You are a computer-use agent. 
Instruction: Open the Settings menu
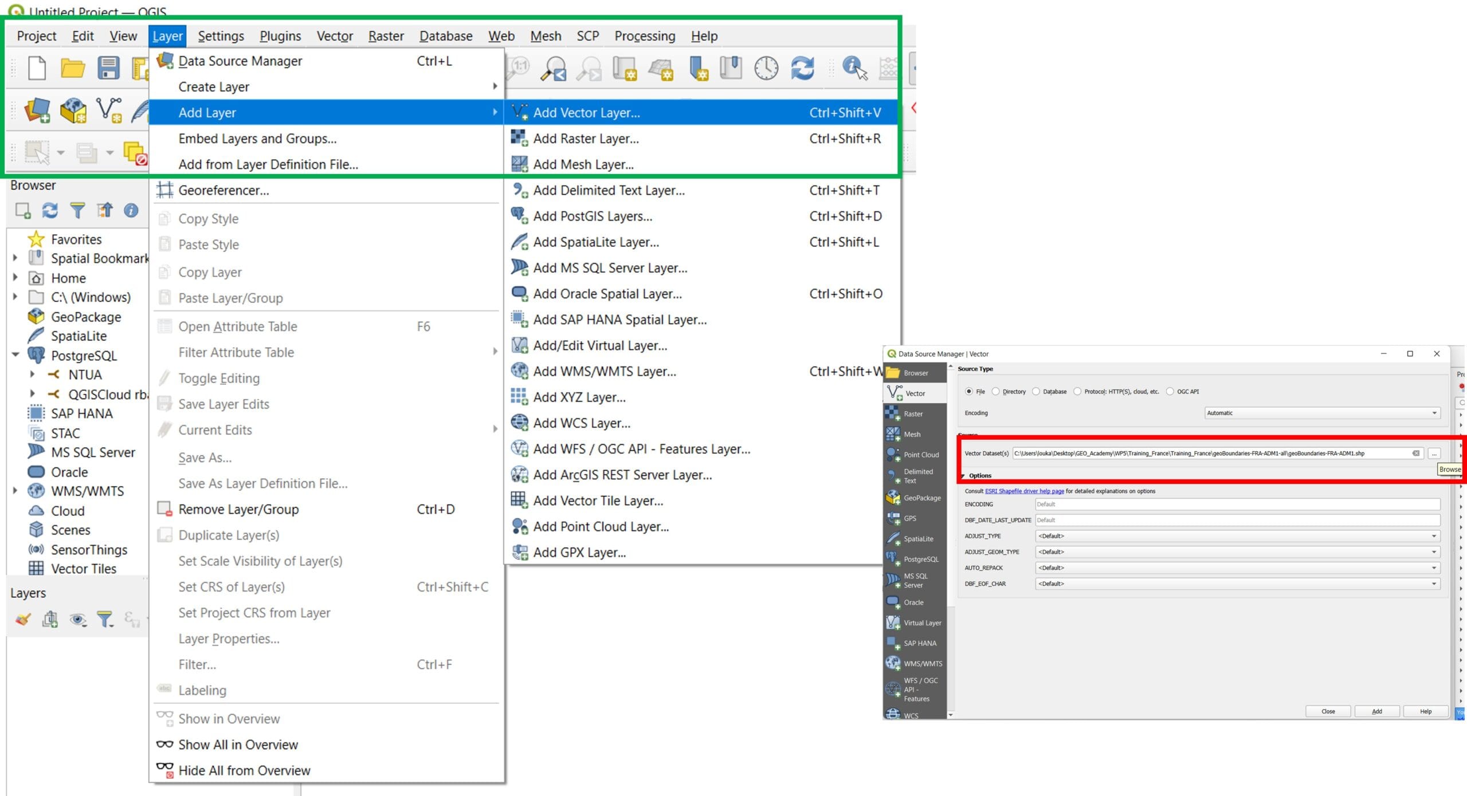[221, 36]
